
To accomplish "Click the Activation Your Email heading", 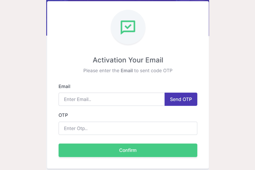I will coord(128,60).
